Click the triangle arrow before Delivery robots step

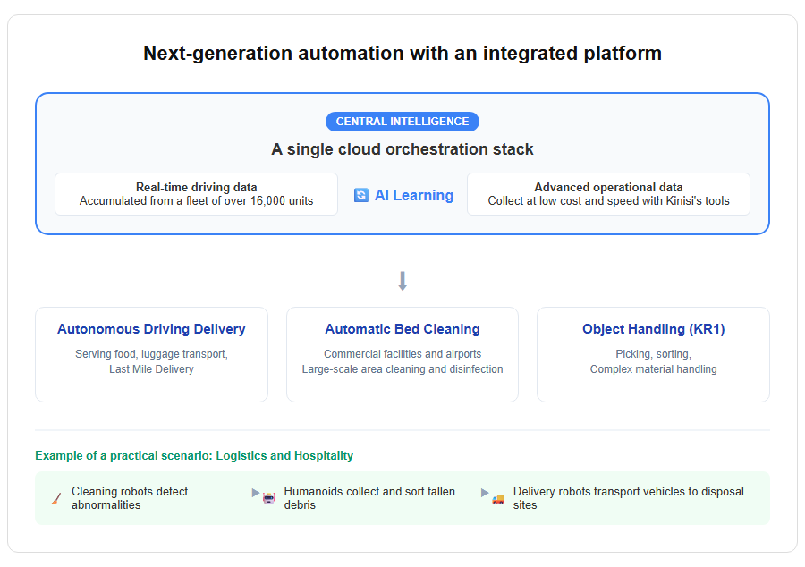click(484, 493)
